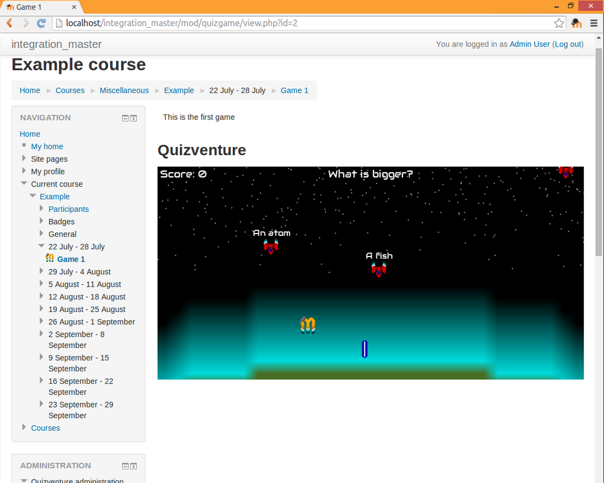604x483 pixels.
Task: Open the Chrome menu (hamburger icon)
Action: point(593,23)
